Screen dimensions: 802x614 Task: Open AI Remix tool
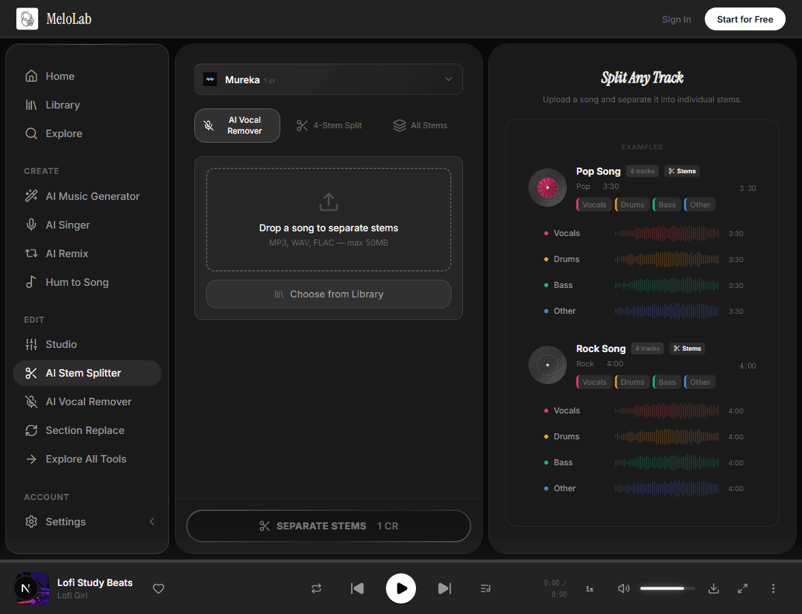[x=87, y=253]
